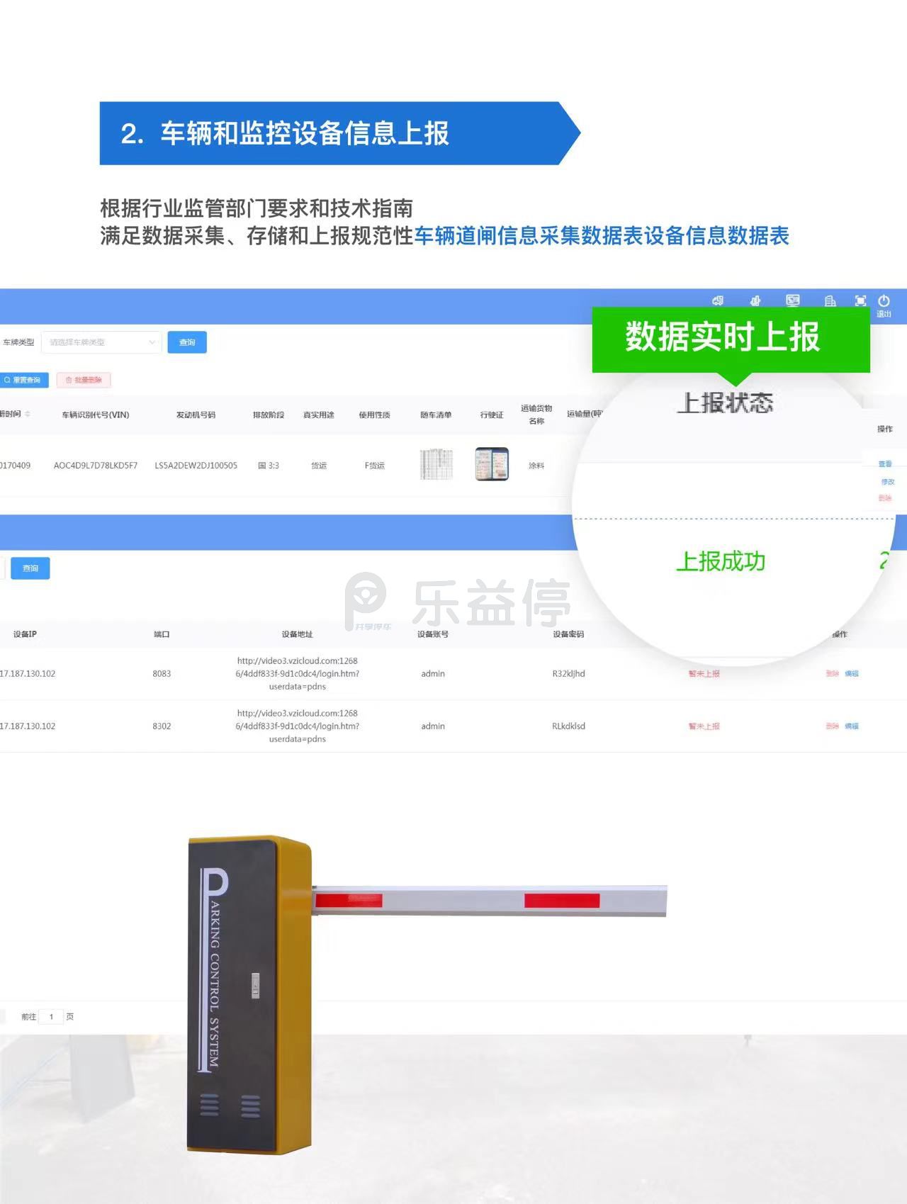Click the 涂料 cargo name cell
The width and height of the screenshot is (907, 1204).
pyautogui.click(x=536, y=466)
